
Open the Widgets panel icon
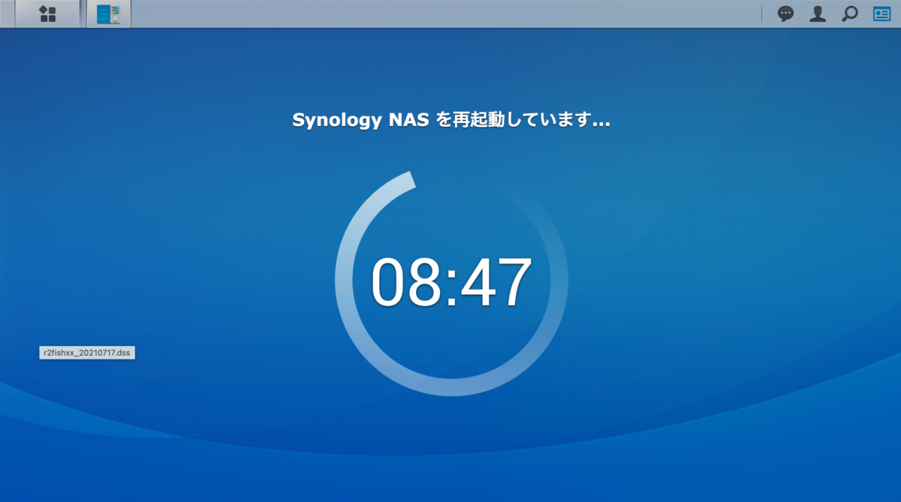pos(881,14)
